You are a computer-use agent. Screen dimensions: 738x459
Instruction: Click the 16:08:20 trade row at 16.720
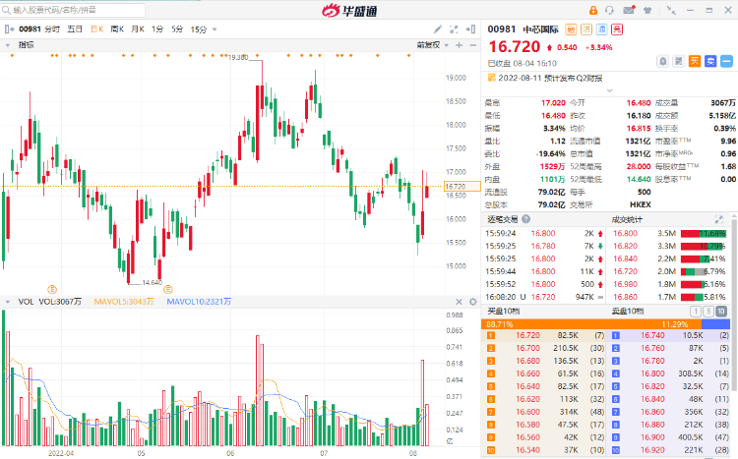tap(544, 297)
